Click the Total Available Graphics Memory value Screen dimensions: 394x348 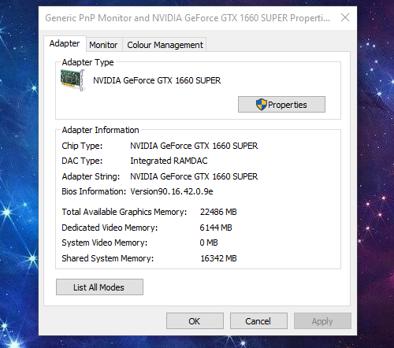coord(218,212)
